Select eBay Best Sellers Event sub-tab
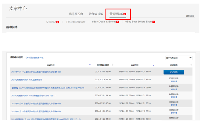The image size is (200, 121). coord(139,22)
